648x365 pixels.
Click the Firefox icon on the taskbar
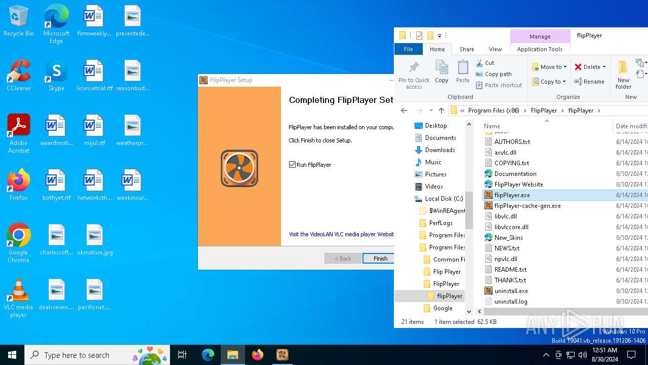click(x=258, y=355)
